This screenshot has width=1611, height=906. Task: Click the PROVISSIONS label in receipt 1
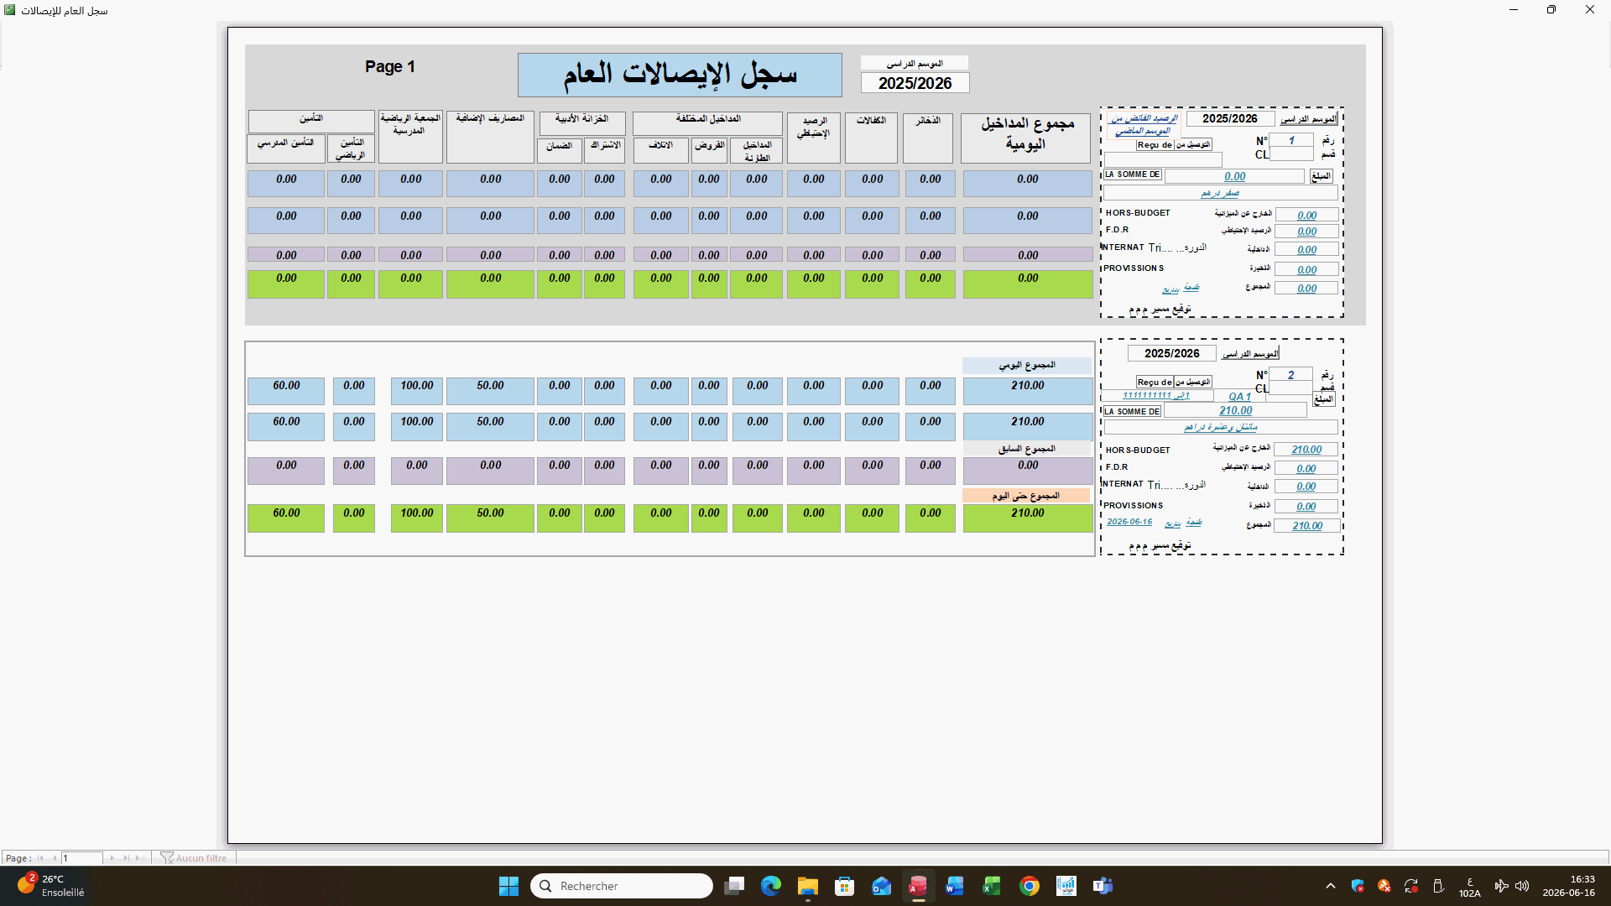click(1134, 268)
